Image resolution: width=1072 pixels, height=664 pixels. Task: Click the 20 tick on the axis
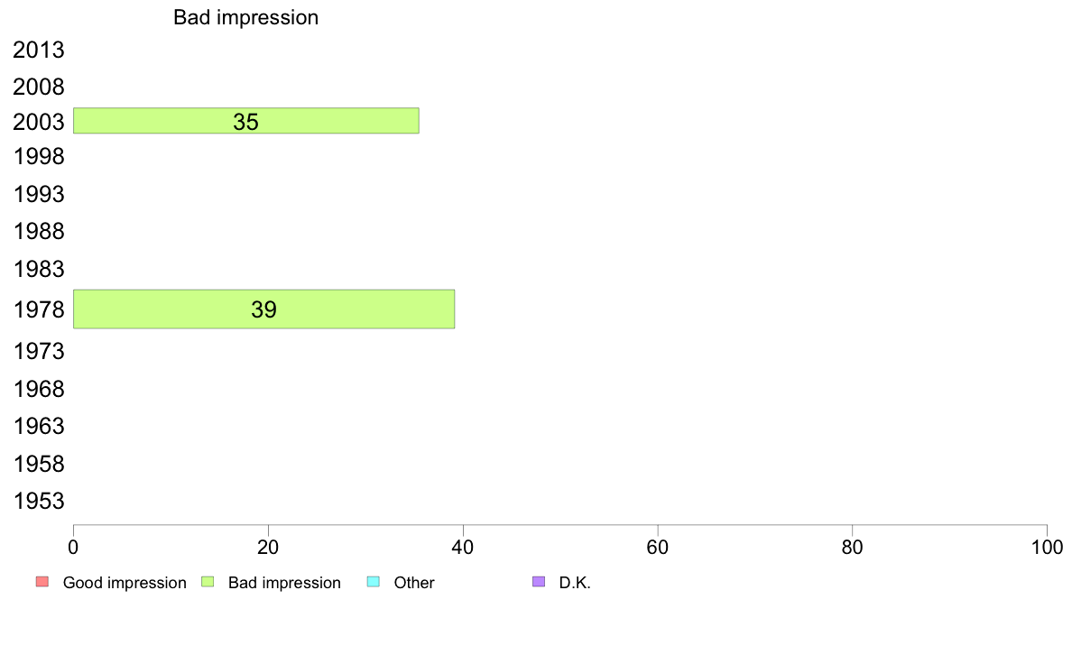(268, 547)
